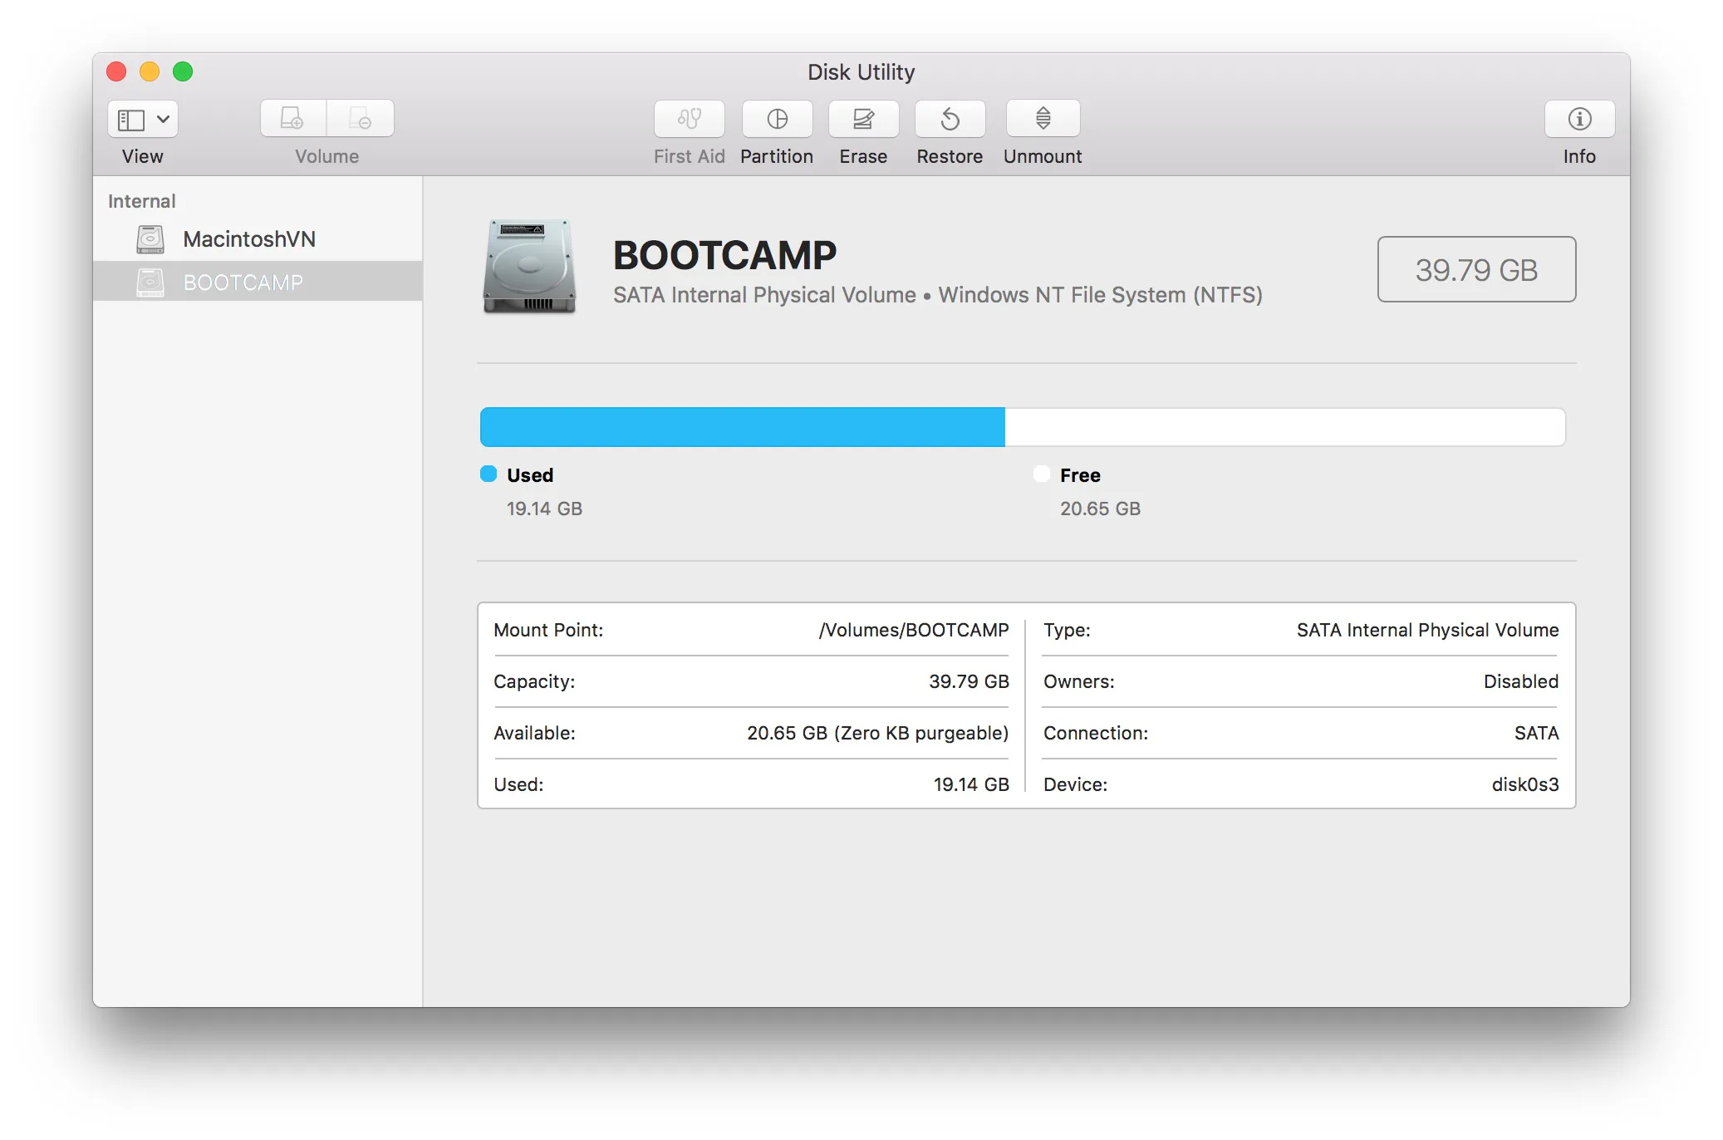The height and width of the screenshot is (1140, 1723).
Task: Show volume Info
Action: pos(1579,119)
